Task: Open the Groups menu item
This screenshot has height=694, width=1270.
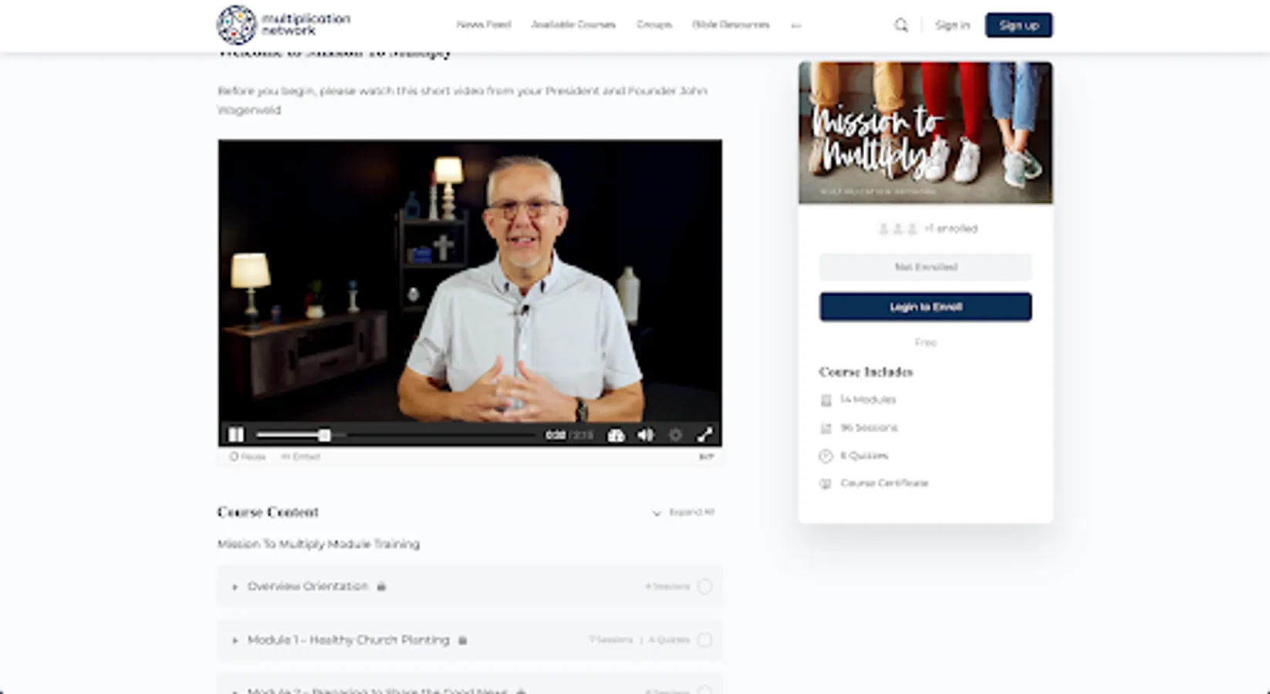Action: coord(654,25)
